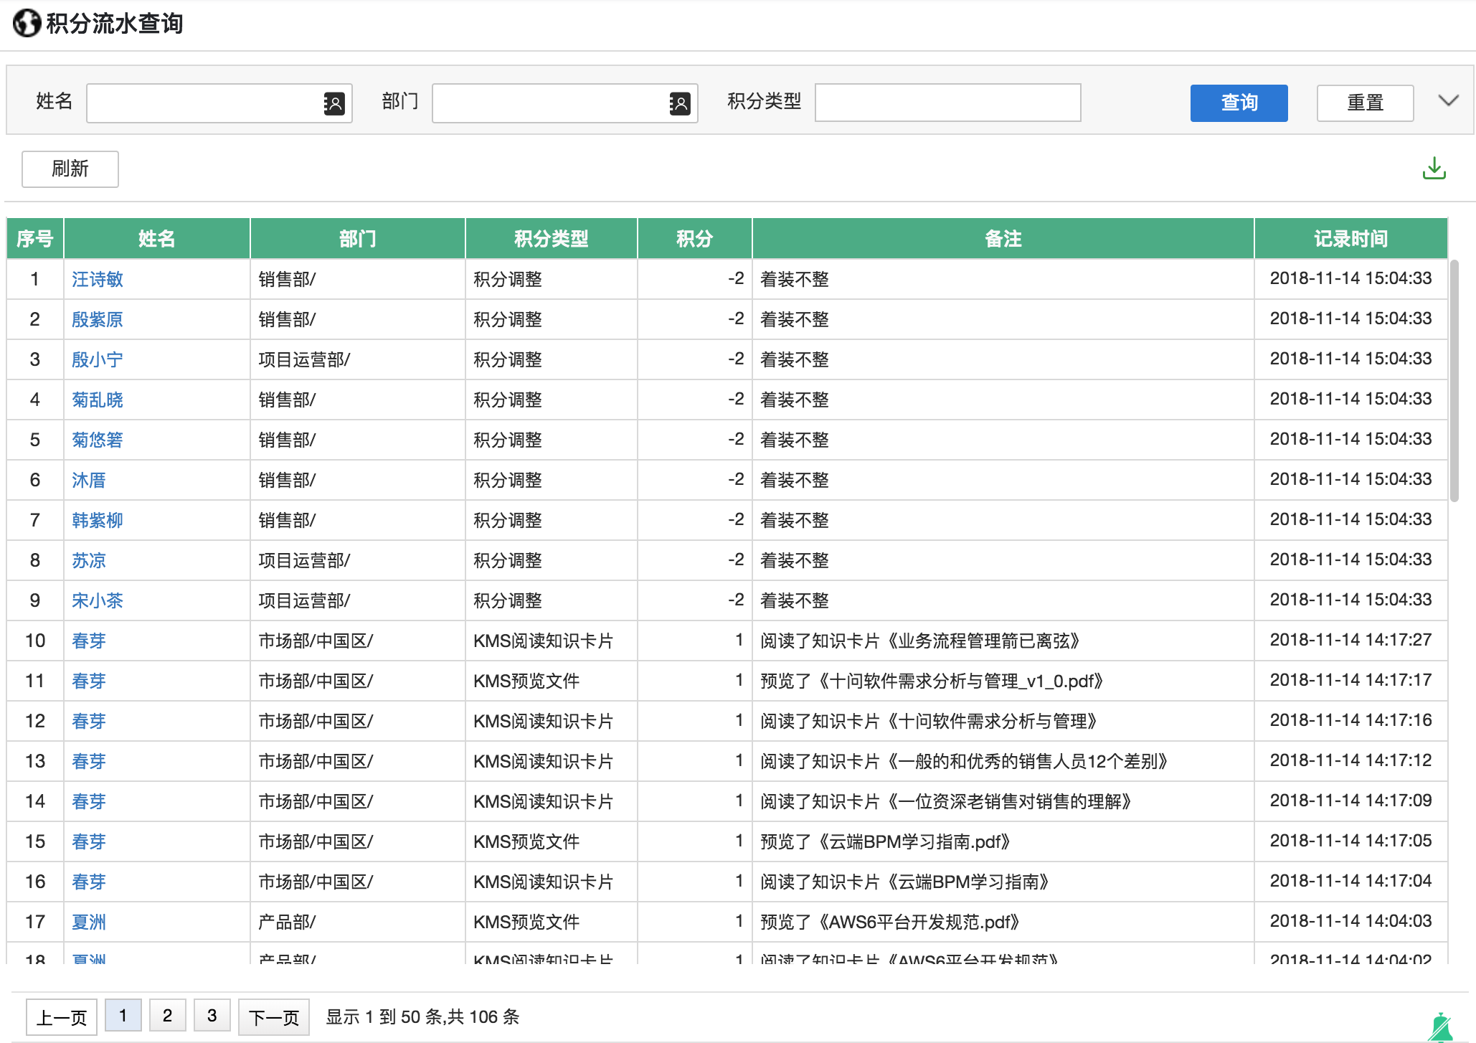Viewport: 1476px width, 1043px height.
Task: Open the 春芽 link in row 13
Action: [x=89, y=761]
